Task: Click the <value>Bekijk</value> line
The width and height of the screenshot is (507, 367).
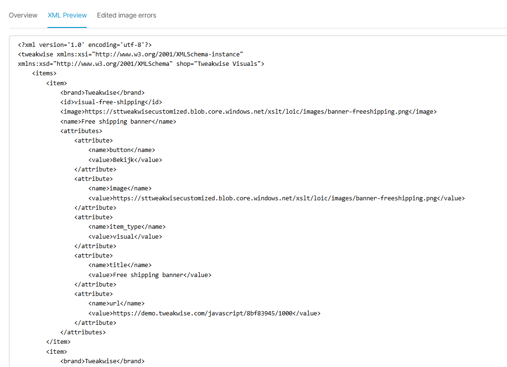Action: pyautogui.click(x=125, y=160)
